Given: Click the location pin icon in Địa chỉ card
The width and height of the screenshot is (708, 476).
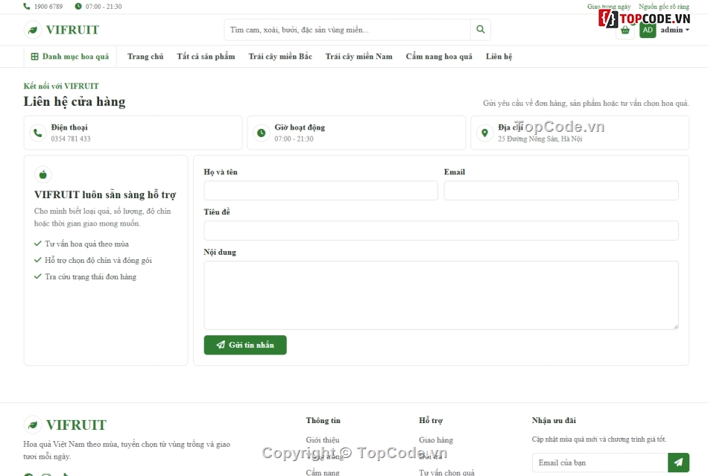Looking at the screenshot, I should point(485,133).
